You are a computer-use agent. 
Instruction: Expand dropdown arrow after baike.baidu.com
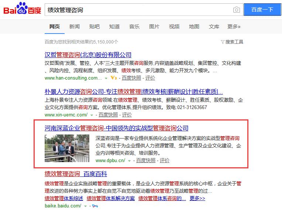coord(86,206)
